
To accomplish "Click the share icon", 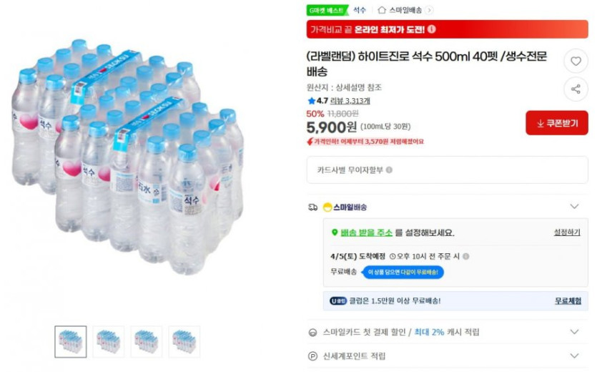I will tap(576, 89).
